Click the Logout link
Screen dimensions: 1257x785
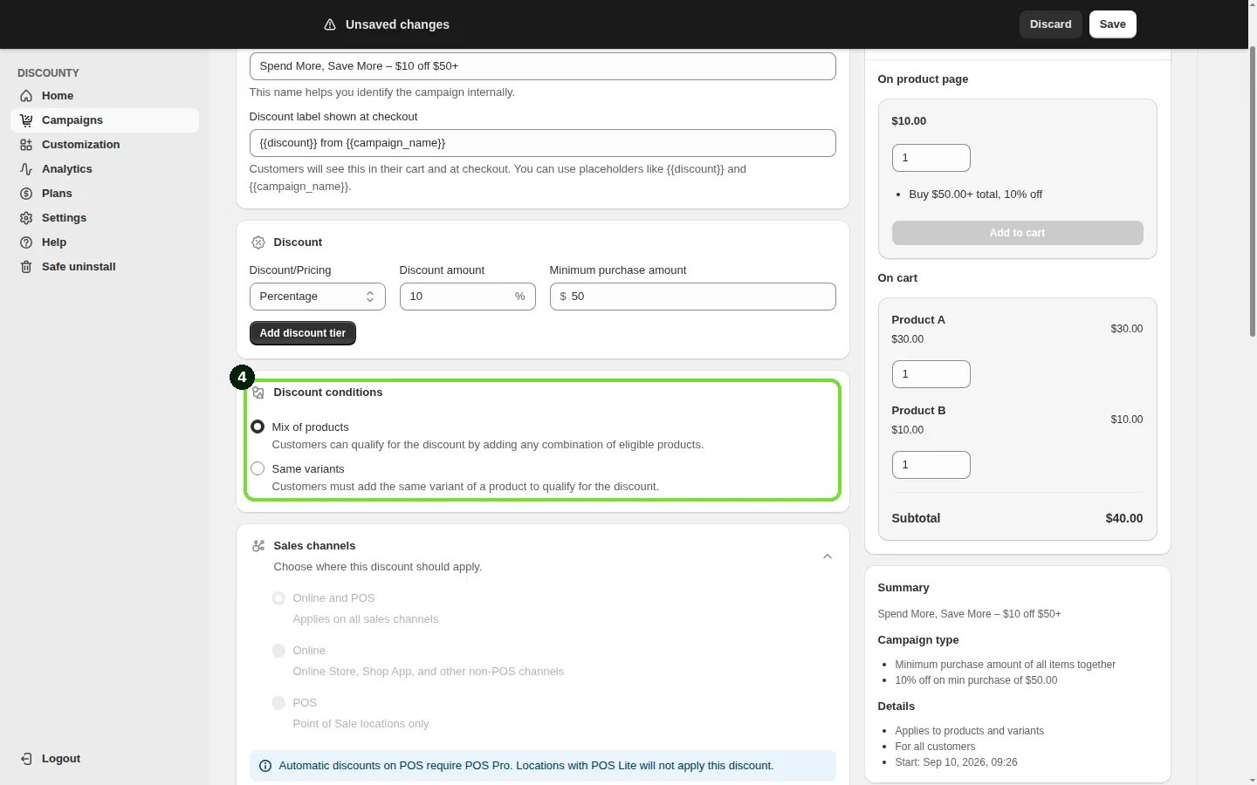61,759
